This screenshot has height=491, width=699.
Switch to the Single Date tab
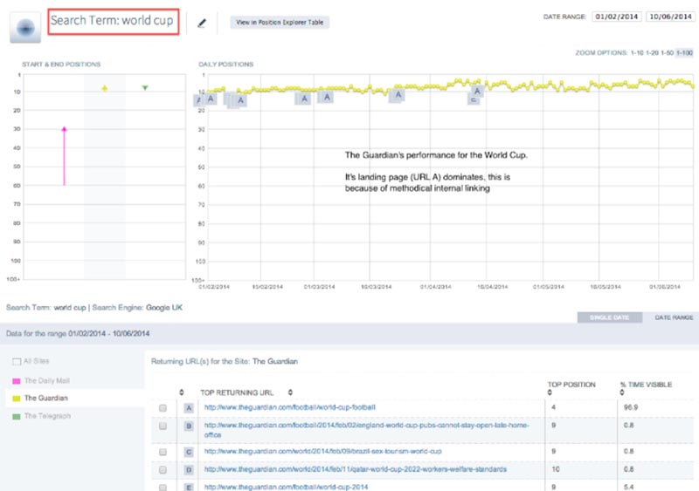click(609, 317)
